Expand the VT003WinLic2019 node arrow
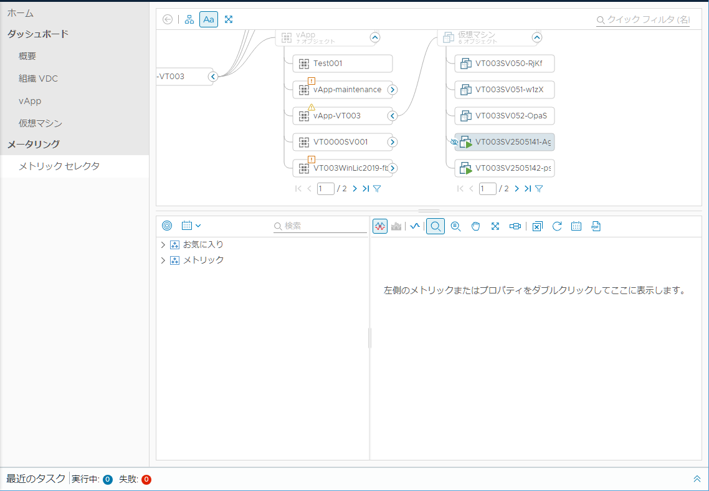This screenshot has height=491, width=709. 393,168
